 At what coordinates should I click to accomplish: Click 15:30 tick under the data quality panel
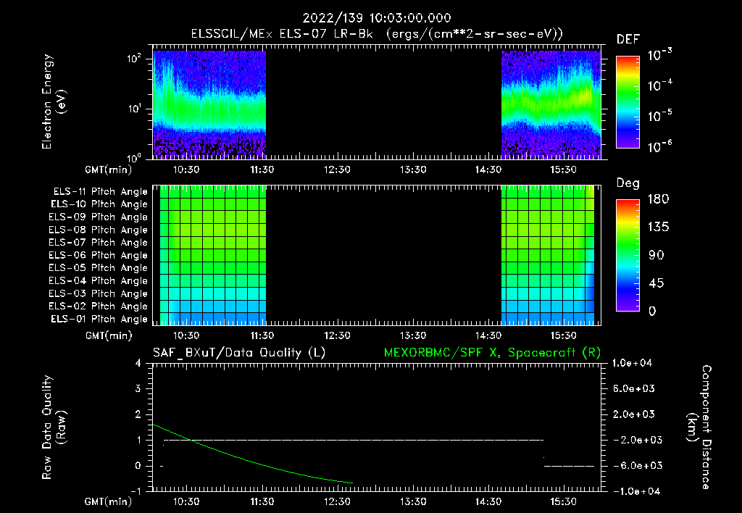point(563,501)
